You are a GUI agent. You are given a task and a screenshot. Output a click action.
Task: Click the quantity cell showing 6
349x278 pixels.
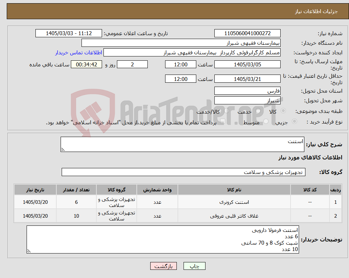tap(76, 202)
